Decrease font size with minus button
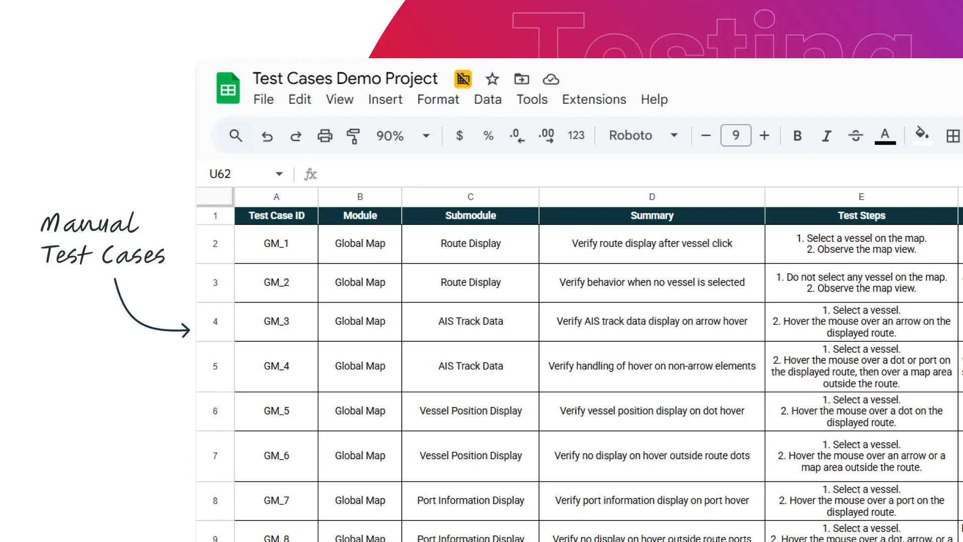This screenshot has width=963, height=542. click(x=706, y=135)
